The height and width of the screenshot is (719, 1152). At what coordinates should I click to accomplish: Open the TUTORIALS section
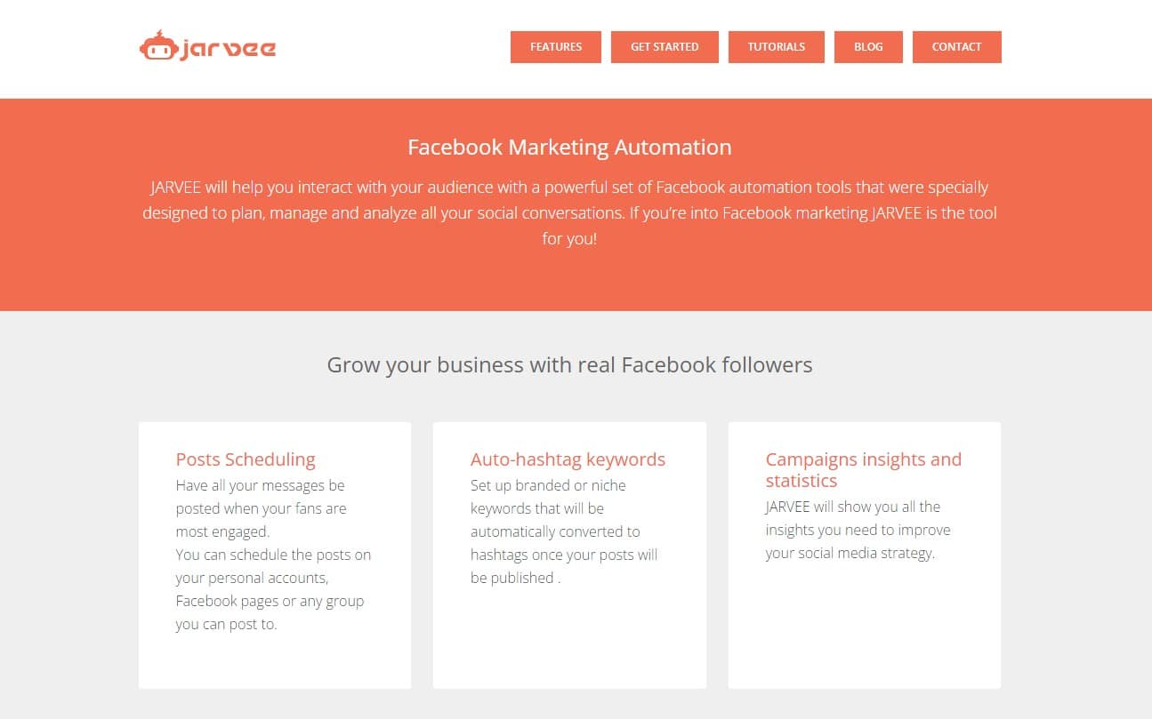point(776,46)
